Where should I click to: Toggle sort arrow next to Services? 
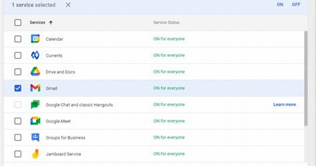[51, 22]
